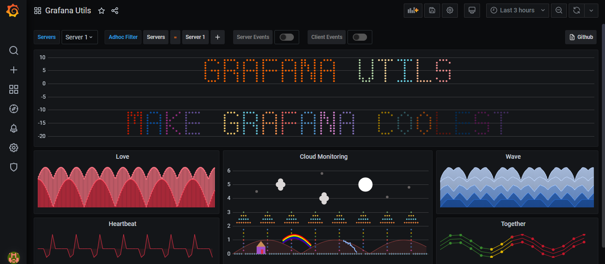Image resolution: width=605 pixels, height=264 pixels.
Task: Click the purple house in Cloud Monitoring
Action: point(261,248)
